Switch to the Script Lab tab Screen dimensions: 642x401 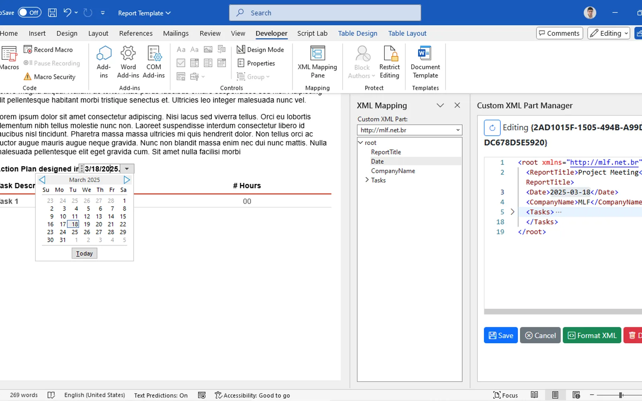coord(312,33)
